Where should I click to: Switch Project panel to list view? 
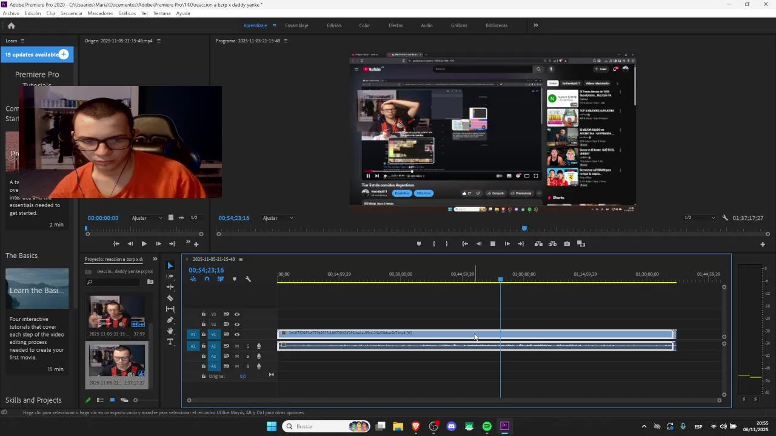pyautogui.click(x=100, y=400)
